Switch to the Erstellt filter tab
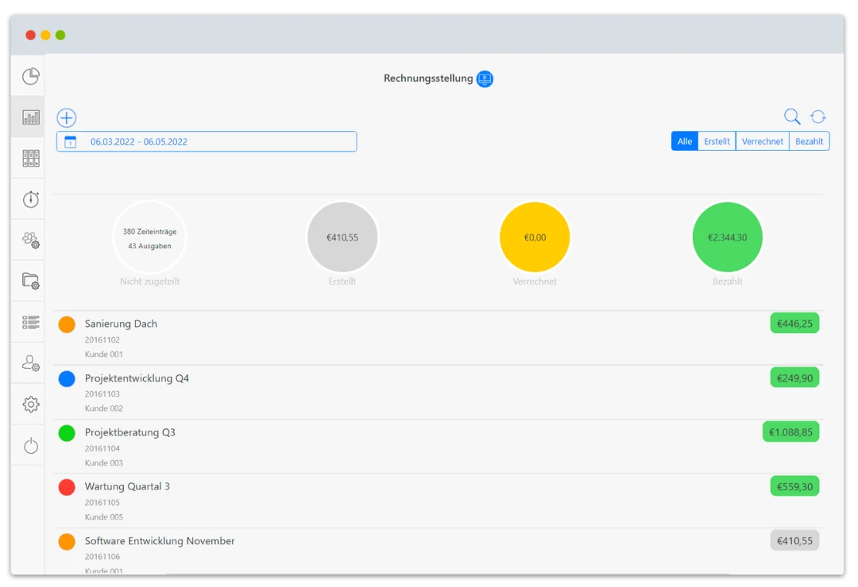This screenshot has width=858, height=587. (x=717, y=141)
